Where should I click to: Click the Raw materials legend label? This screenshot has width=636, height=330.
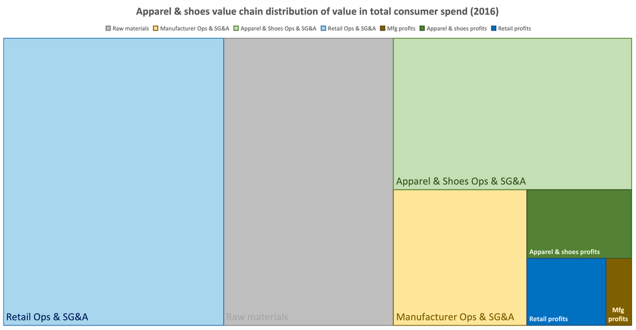[x=130, y=29]
